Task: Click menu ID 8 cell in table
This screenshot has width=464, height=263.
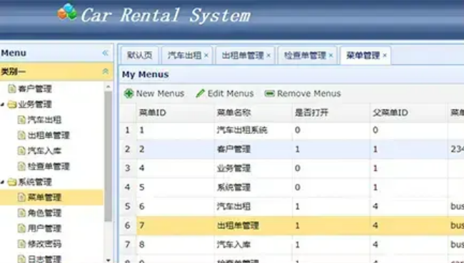Action: (x=175, y=244)
